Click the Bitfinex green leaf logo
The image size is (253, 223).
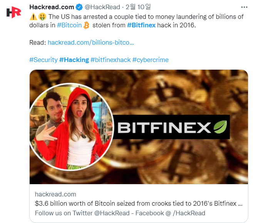220,127
